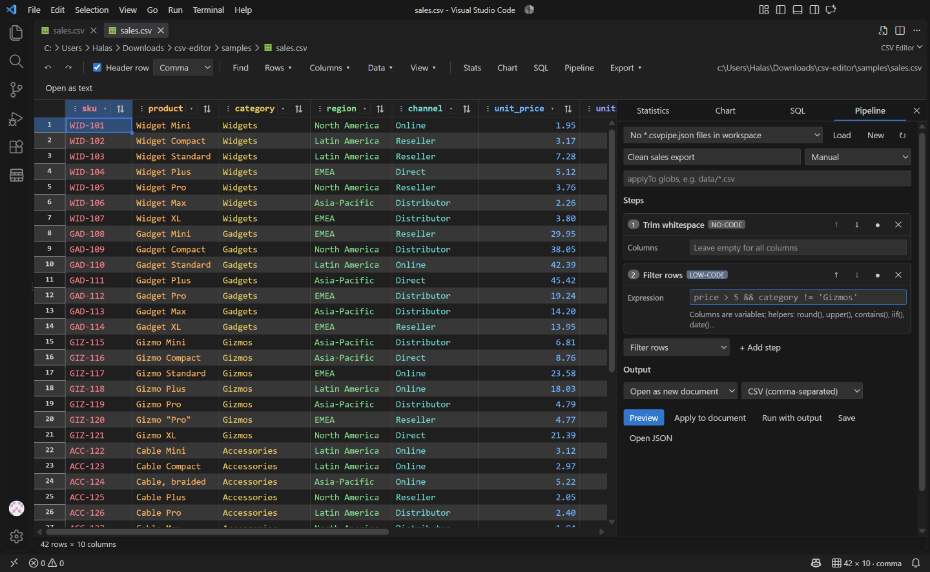Remove the Filter rows step
The width and height of the screenshot is (930, 572).
[x=898, y=275]
